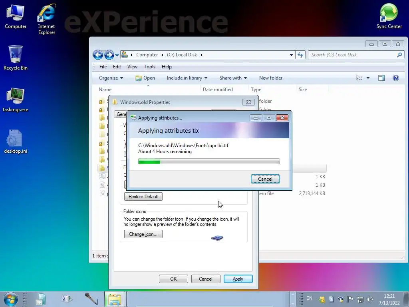Expand the address bar history dropdown
The height and width of the screenshot is (307, 409).
click(291, 55)
